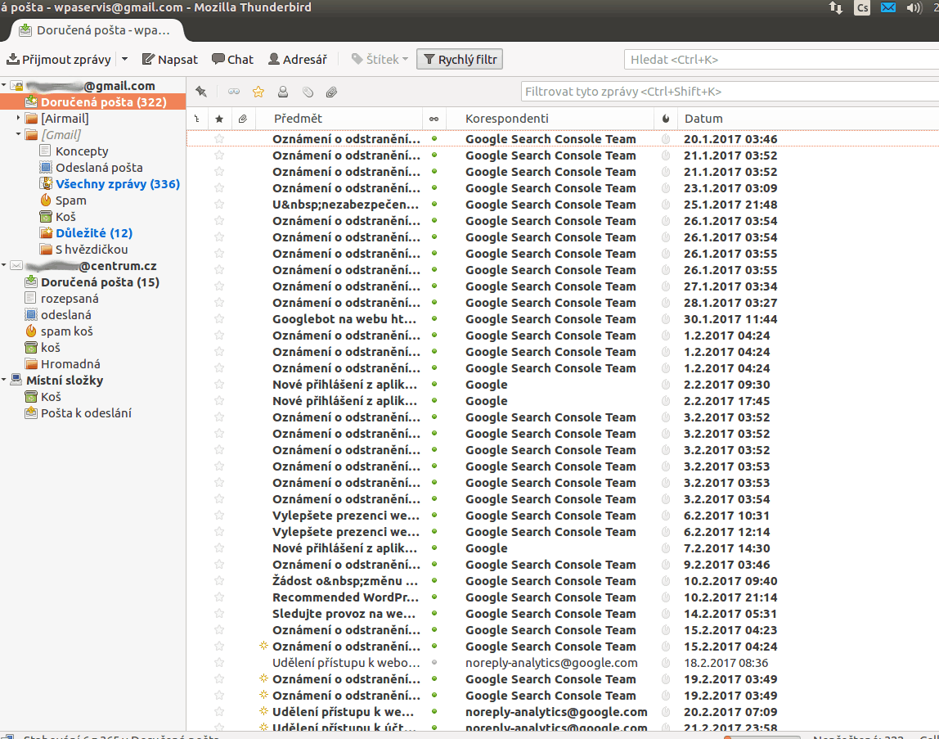Filter messages with tags using tag icon
Image resolution: width=939 pixels, height=739 pixels.
tap(308, 92)
